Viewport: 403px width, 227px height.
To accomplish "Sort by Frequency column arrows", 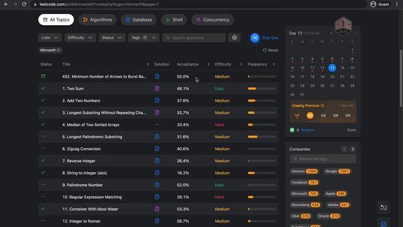I will 274,64.
